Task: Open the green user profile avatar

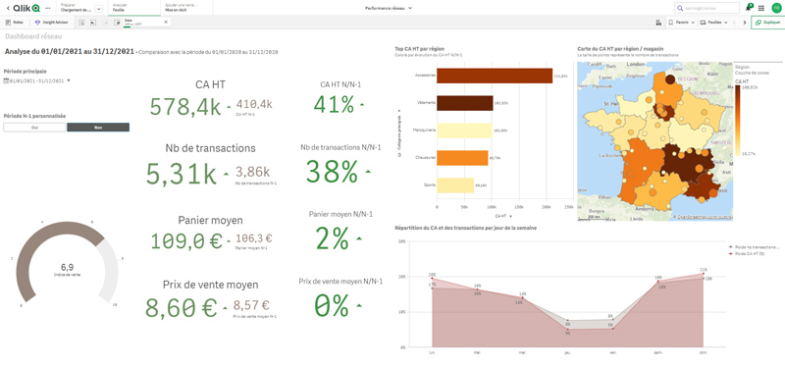Action: 775,8
